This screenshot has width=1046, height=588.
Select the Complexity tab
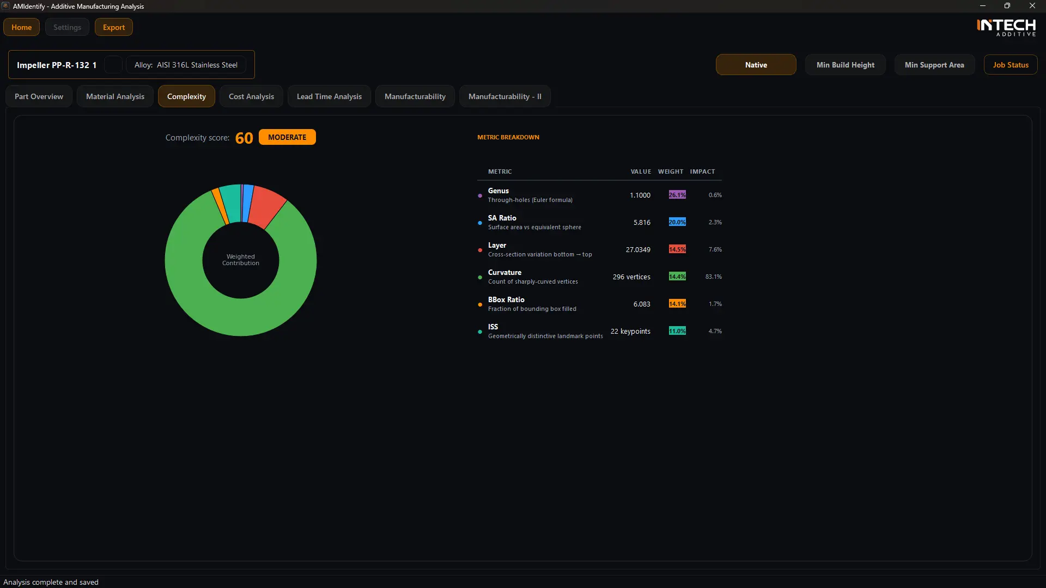(x=186, y=96)
